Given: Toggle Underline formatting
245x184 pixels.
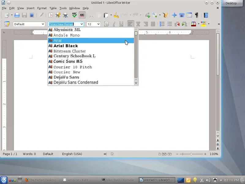Looking at the screenshot, I should tap(121, 24).
